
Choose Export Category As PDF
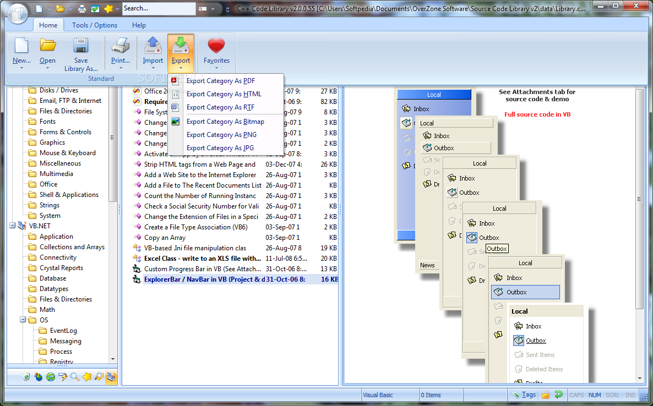pyautogui.click(x=225, y=81)
